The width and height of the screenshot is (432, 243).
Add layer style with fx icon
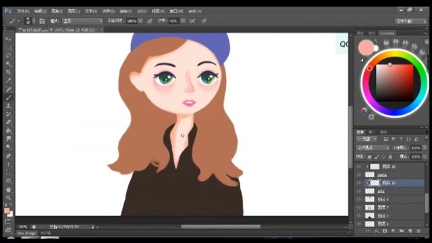(x=377, y=231)
